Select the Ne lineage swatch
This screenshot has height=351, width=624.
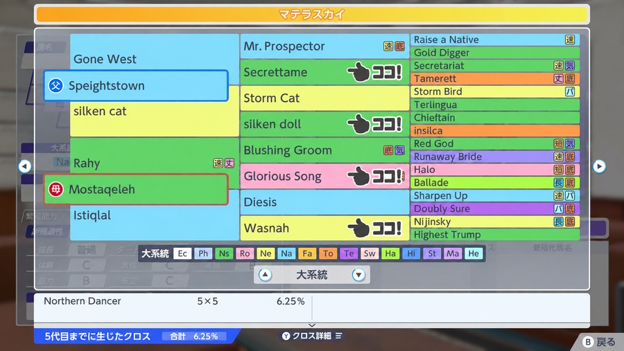(266, 253)
